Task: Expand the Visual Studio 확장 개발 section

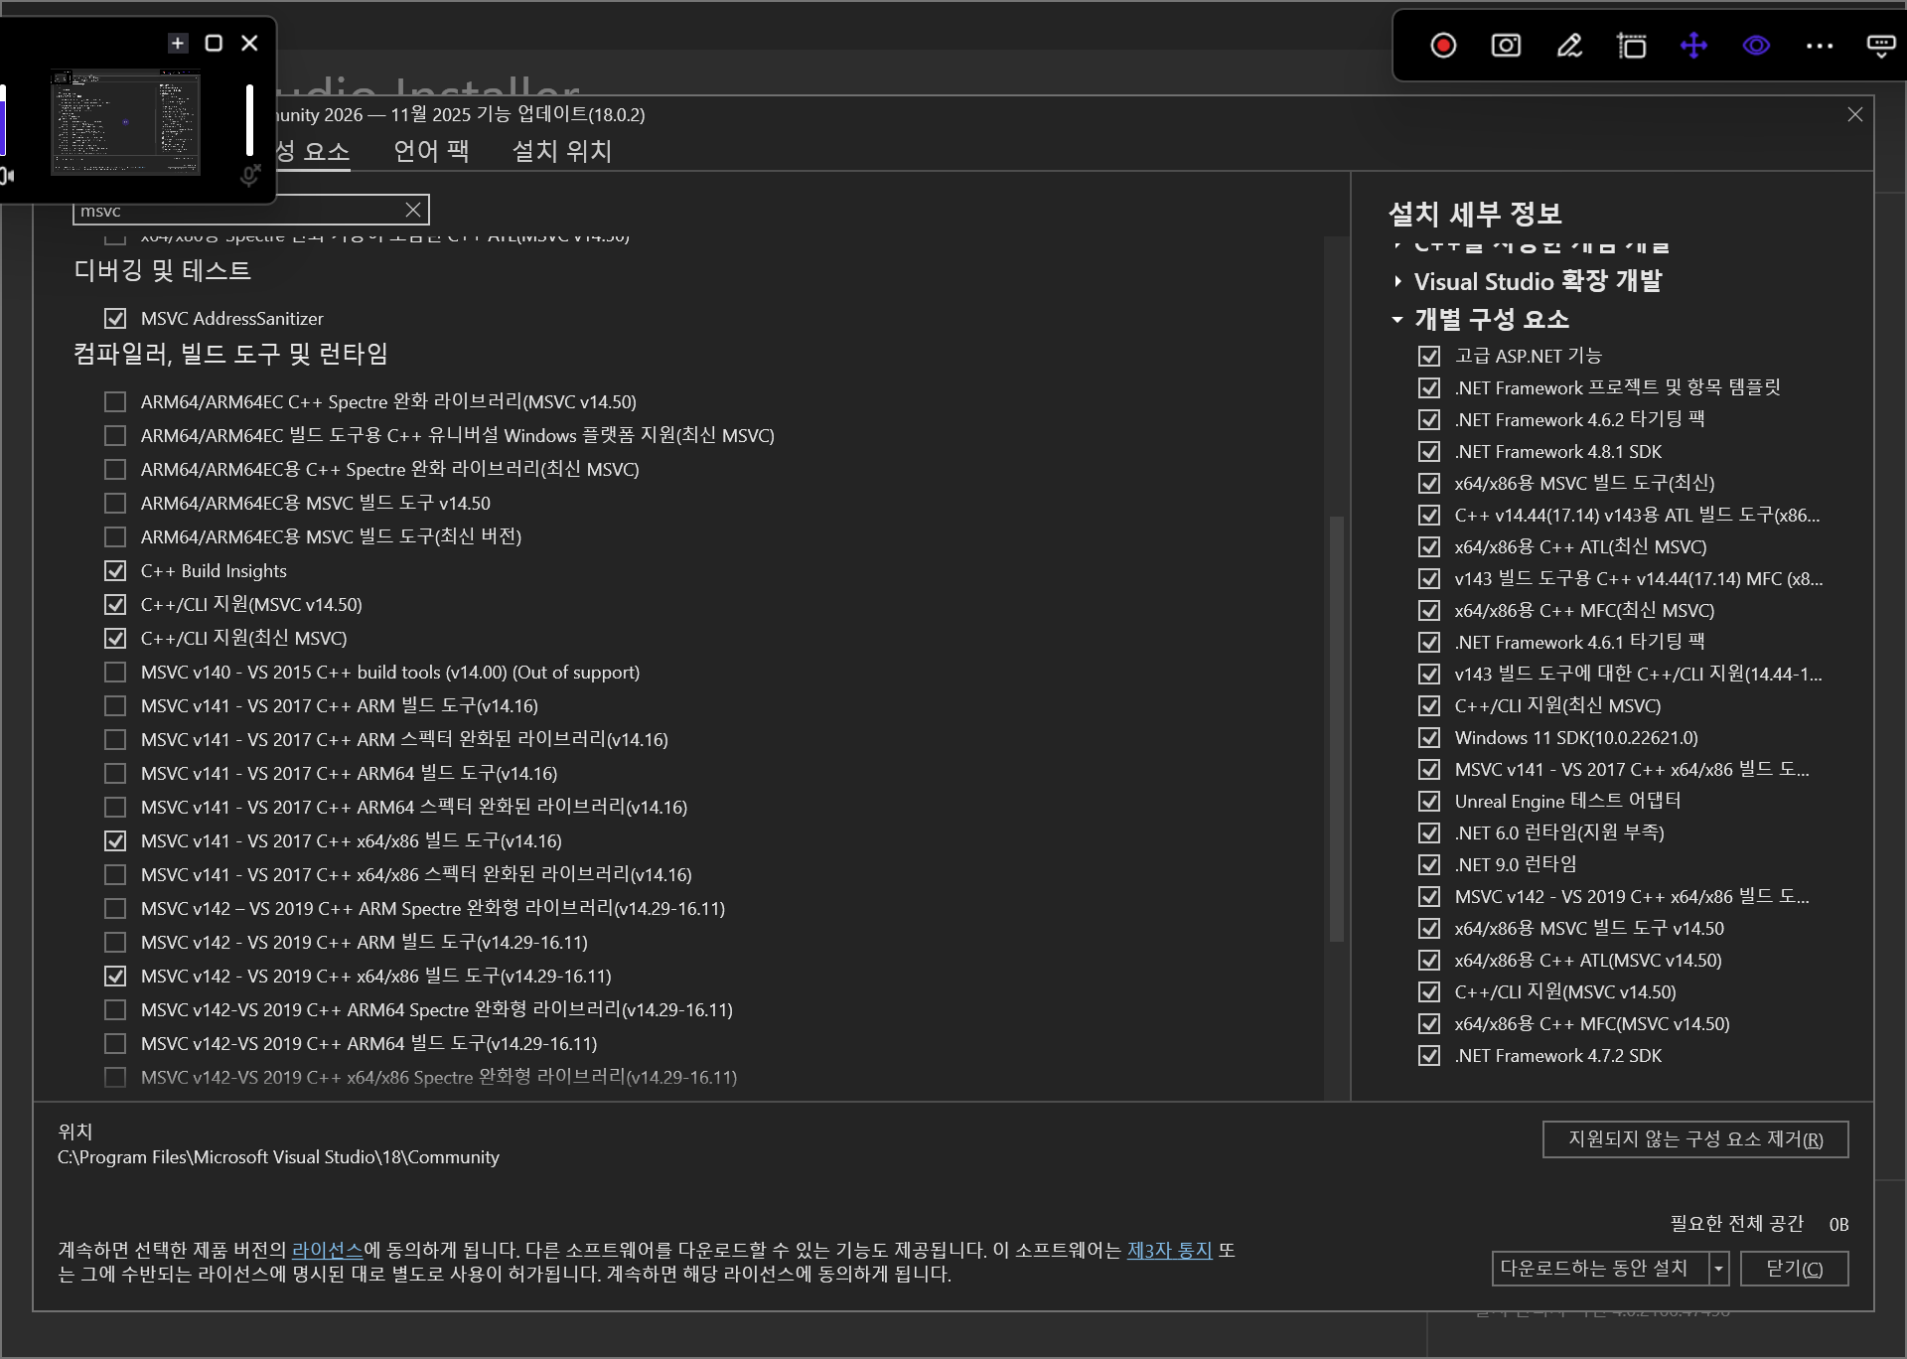Action: tap(1396, 281)
